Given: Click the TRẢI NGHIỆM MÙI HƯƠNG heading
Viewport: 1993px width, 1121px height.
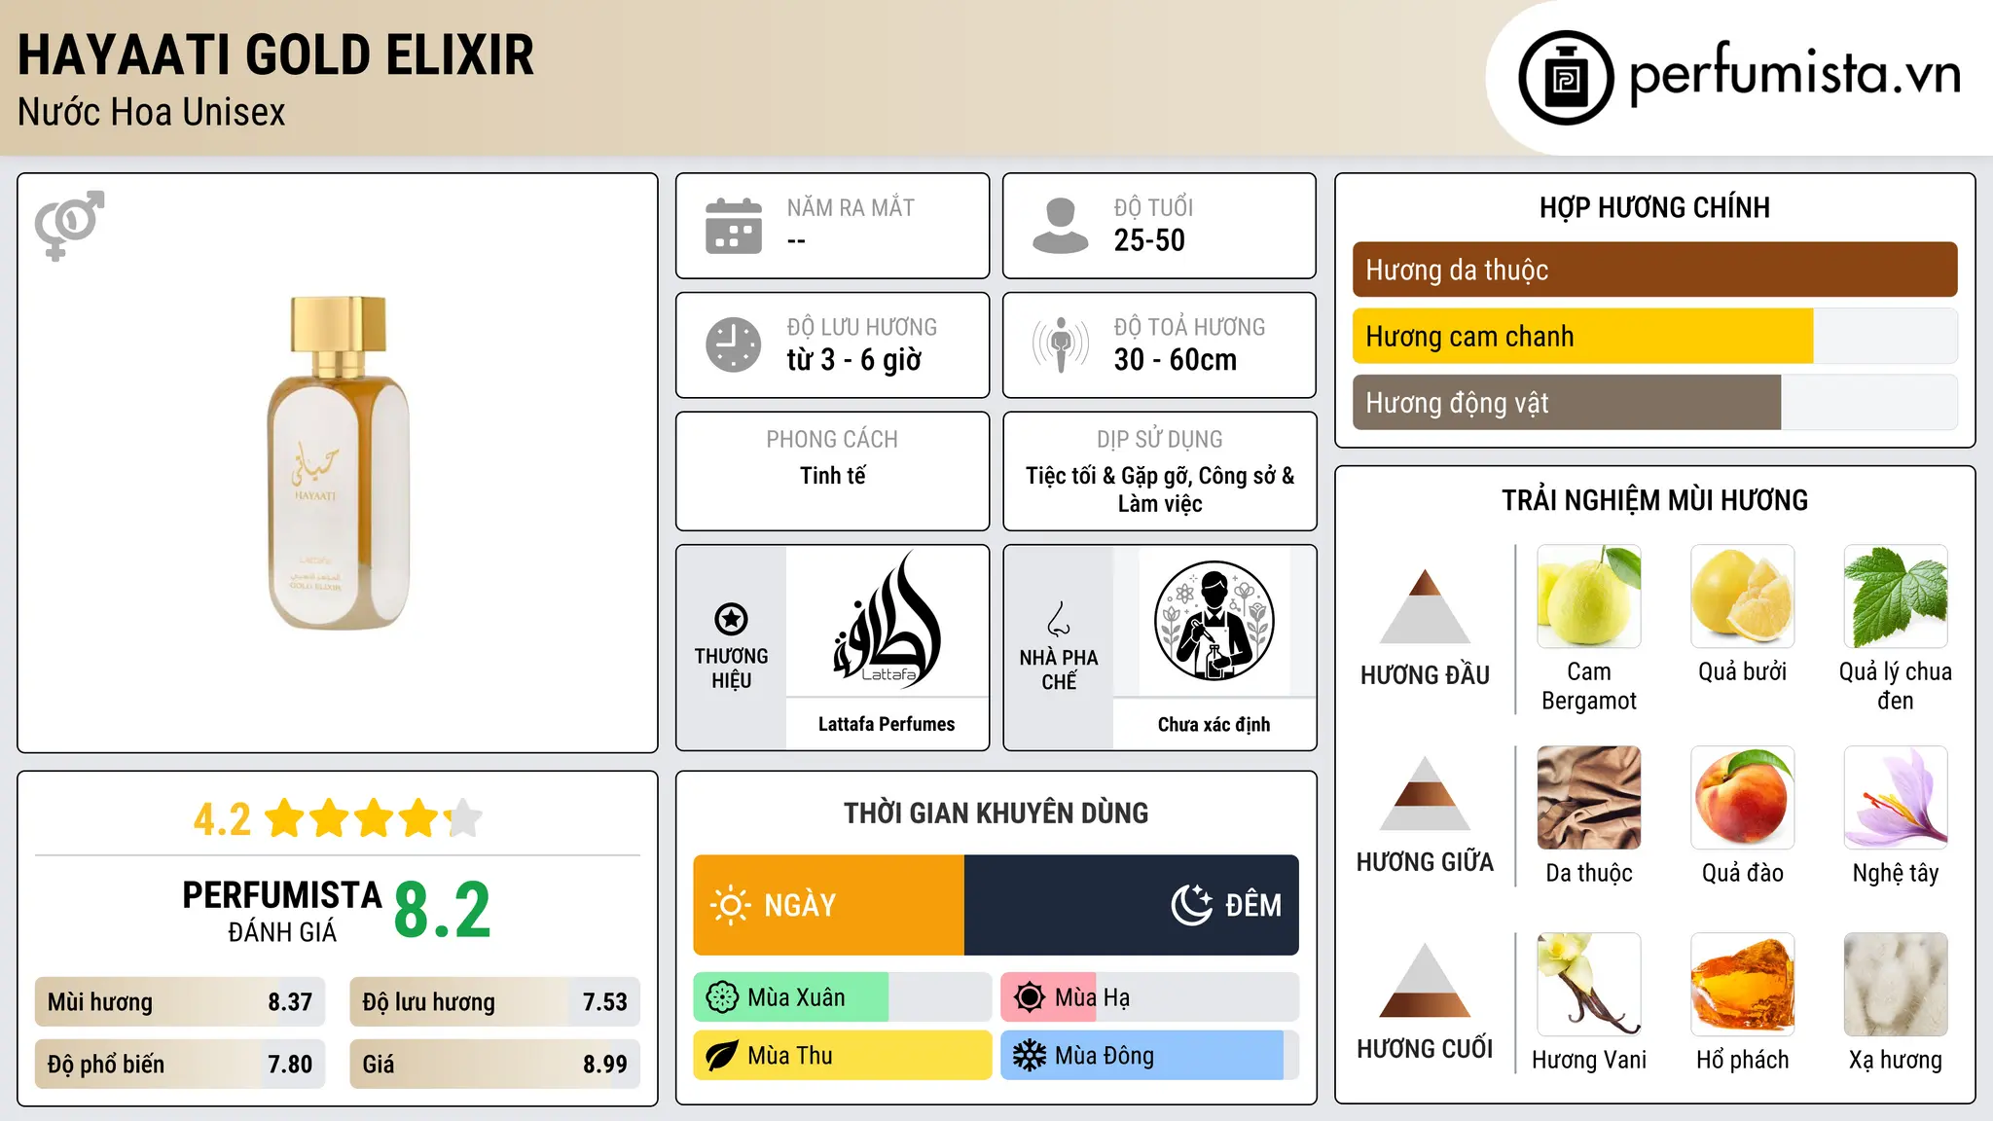Looking at the screenshot, I should [1654, 500].
